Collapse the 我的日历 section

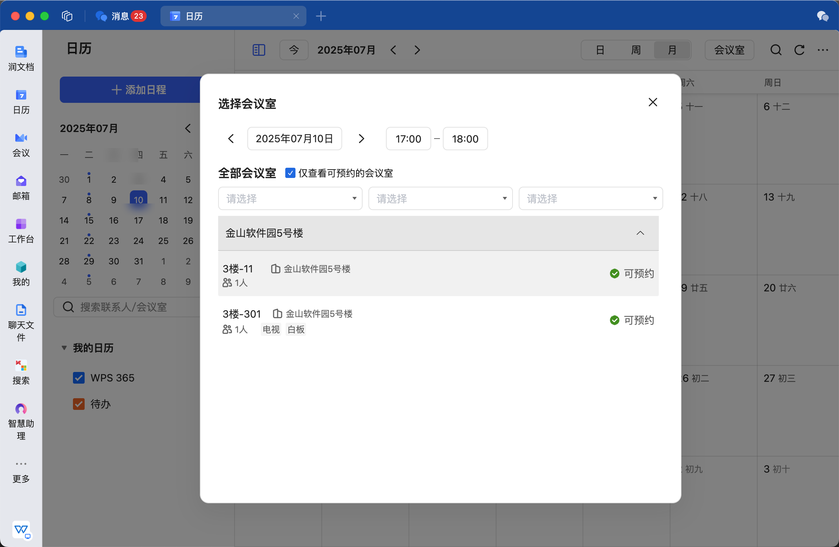(x=64, y=348)
